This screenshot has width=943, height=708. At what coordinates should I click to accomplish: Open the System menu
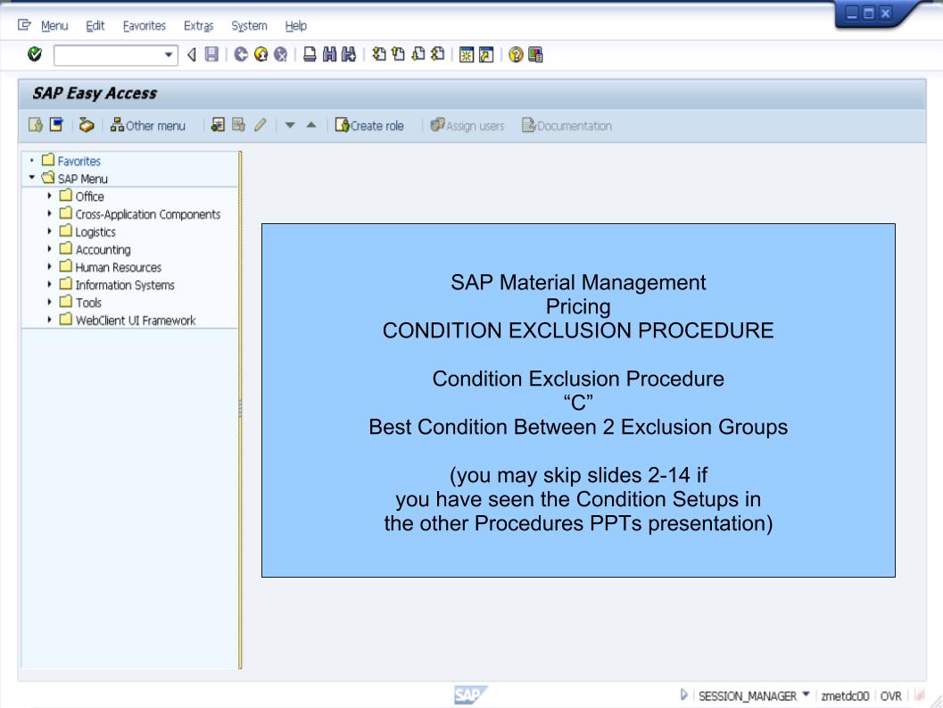coord(249,26)
